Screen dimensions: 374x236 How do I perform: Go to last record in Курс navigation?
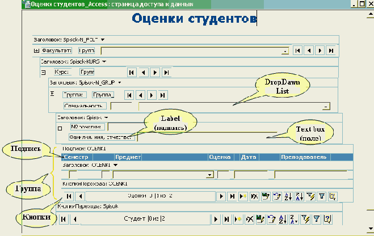tap(166, 73)
